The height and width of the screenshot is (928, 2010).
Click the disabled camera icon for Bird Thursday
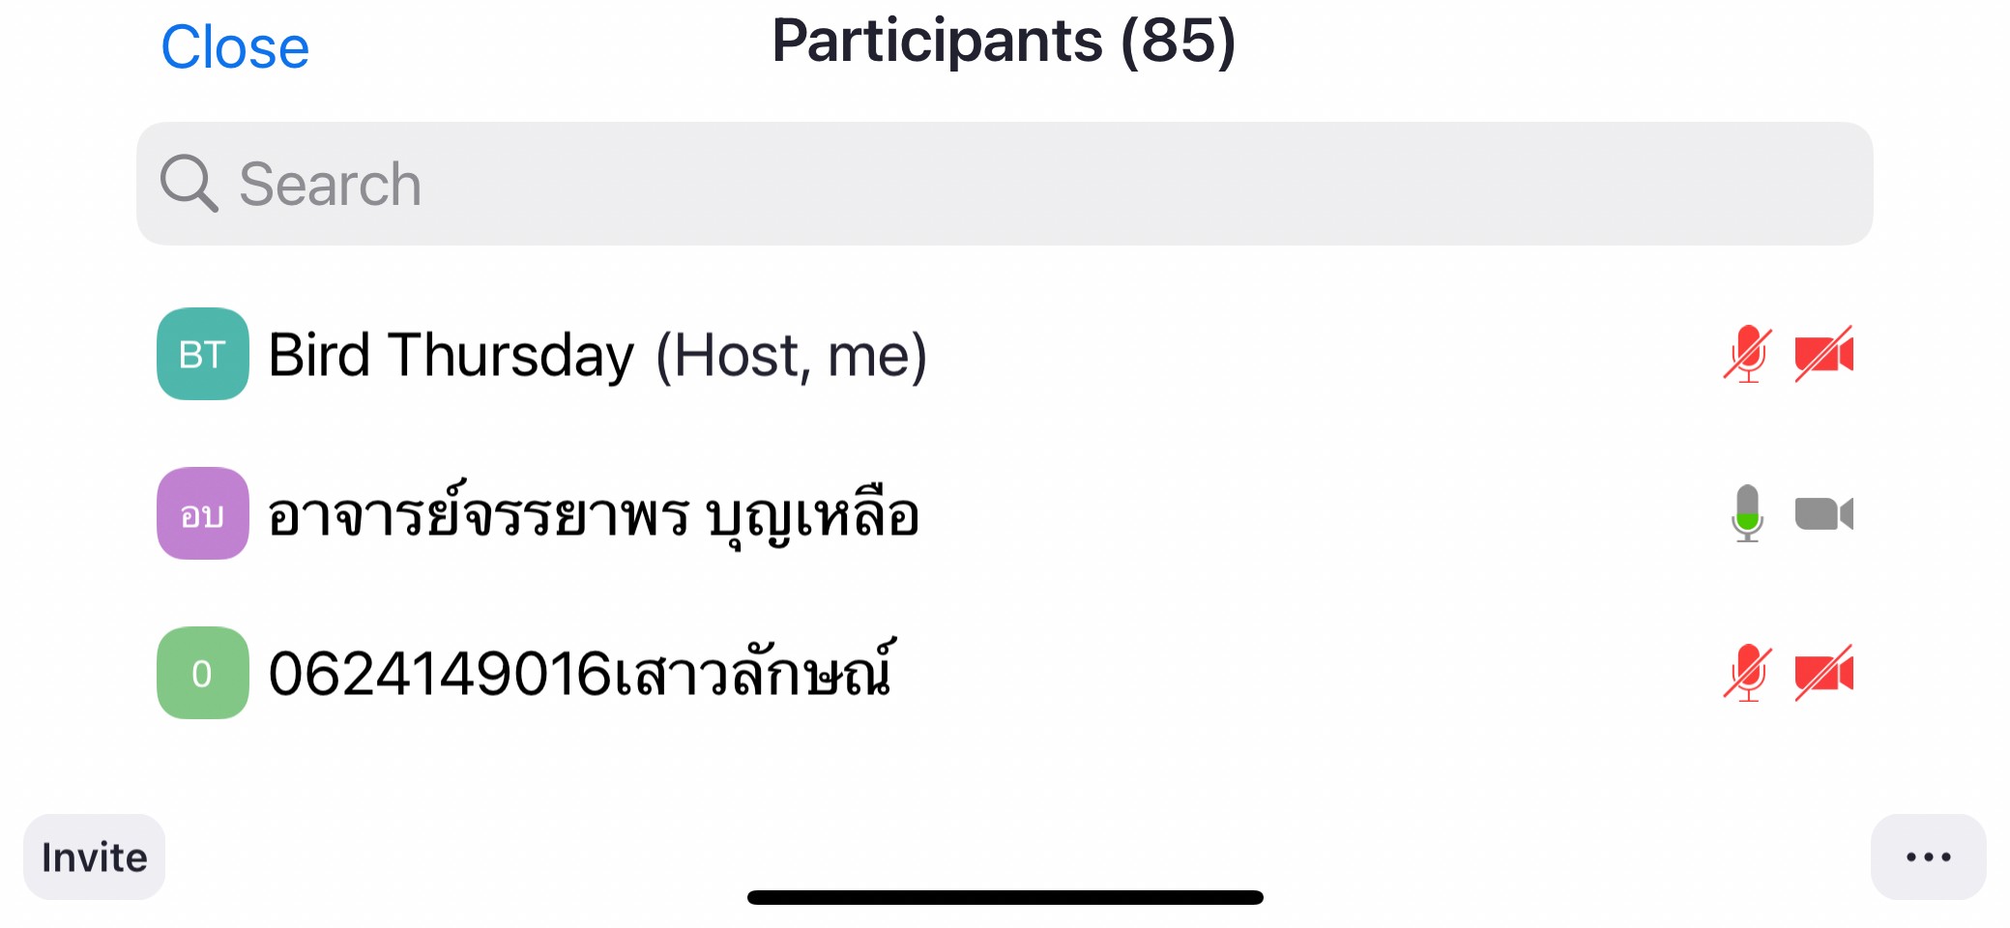point(1824,354)
